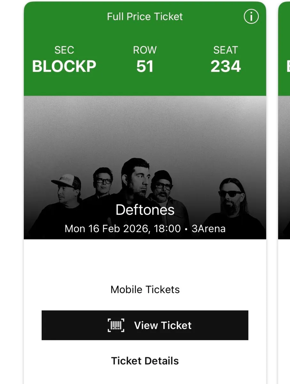Select the 3Arena venue text

pyautogui.click(x=210, y=228)
